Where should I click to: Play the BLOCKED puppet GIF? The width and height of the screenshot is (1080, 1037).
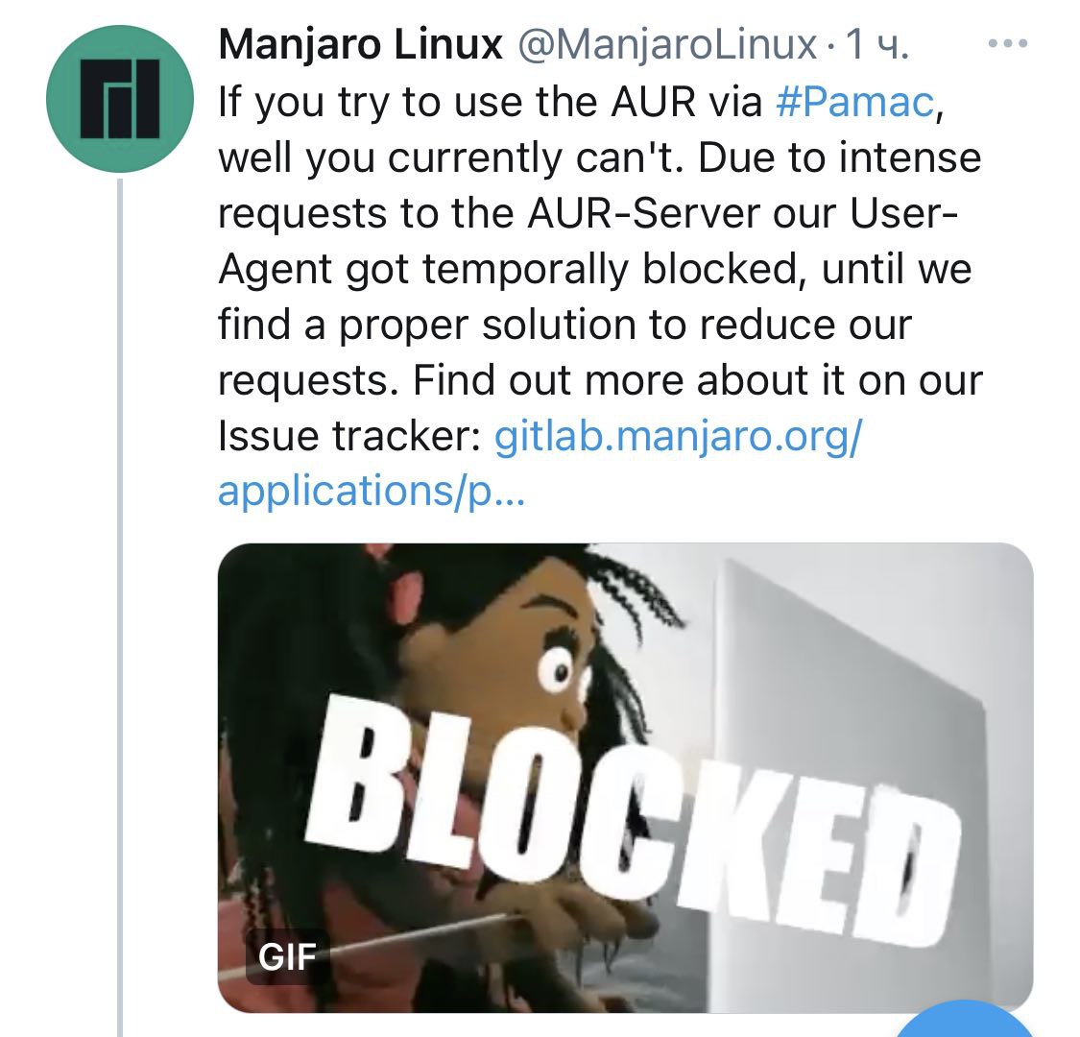(x=625, y=777)
